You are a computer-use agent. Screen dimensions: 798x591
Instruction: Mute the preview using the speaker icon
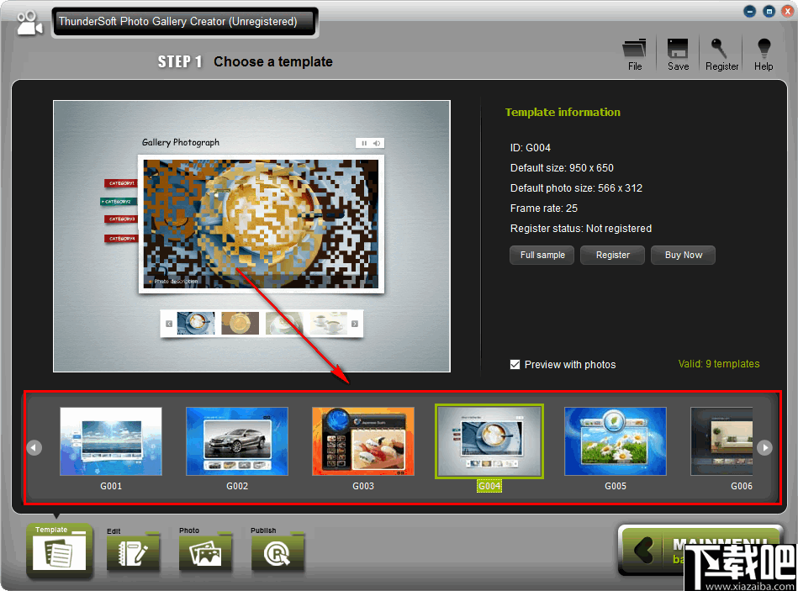pos(377,143)
